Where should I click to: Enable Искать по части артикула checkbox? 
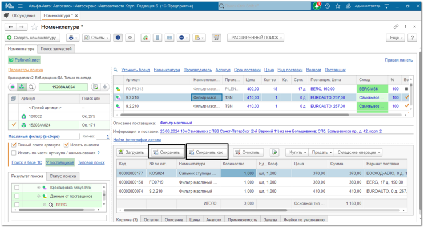pyautogui.click(x=14, y=153)
